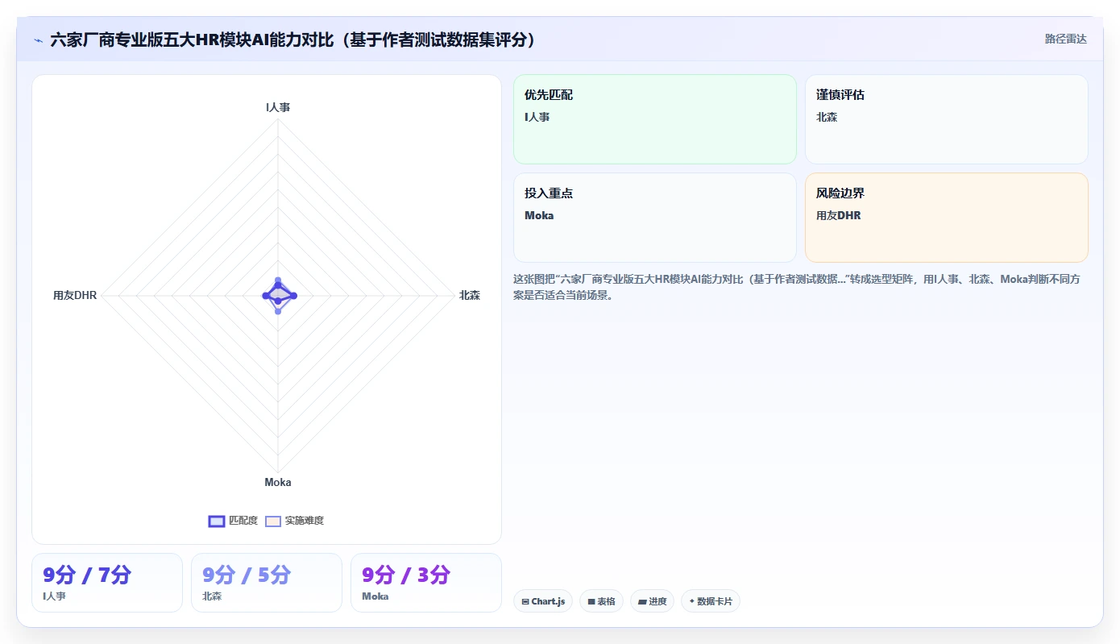Click the 表格 tag icon
The width and height of the screenshot is (1120, 644).
(x=591, y=601)
